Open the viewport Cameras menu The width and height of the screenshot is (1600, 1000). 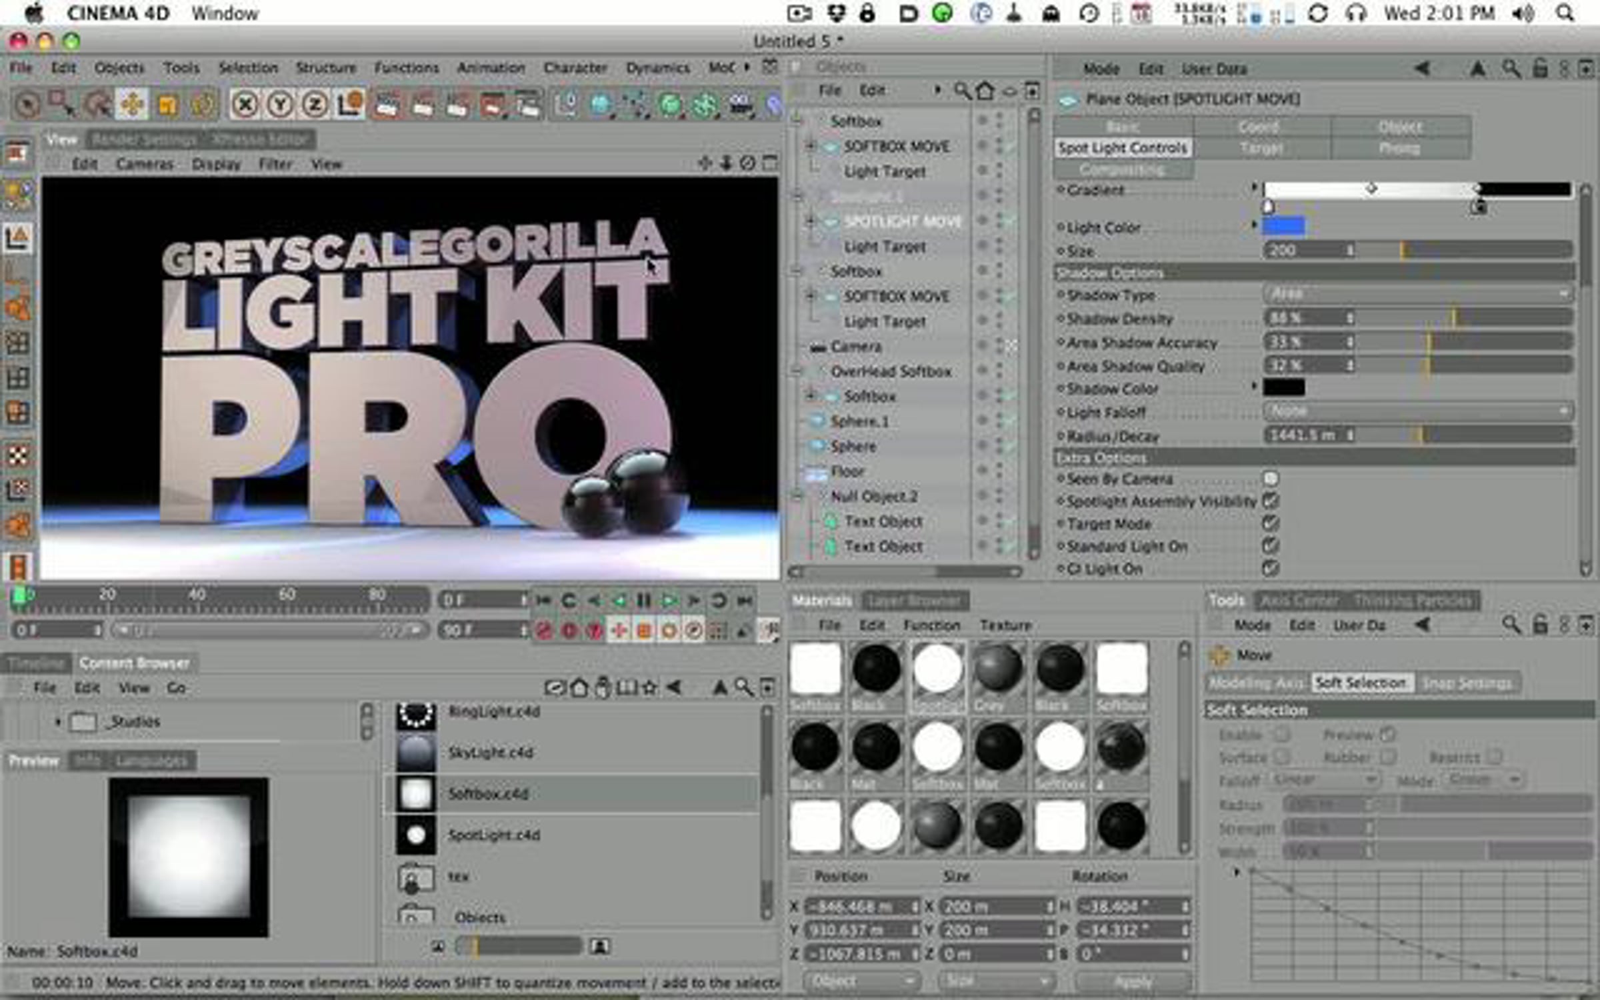click(x=145, y=164)
